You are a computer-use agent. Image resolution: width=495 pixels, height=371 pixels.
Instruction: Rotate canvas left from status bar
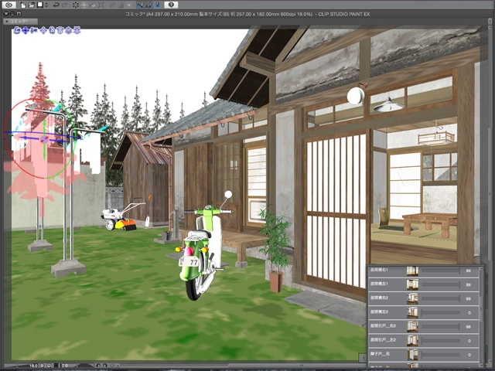[x=98, y=366]
